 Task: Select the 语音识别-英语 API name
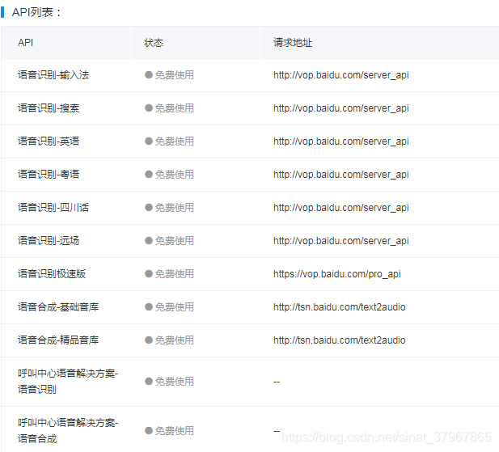click(49, 142)
